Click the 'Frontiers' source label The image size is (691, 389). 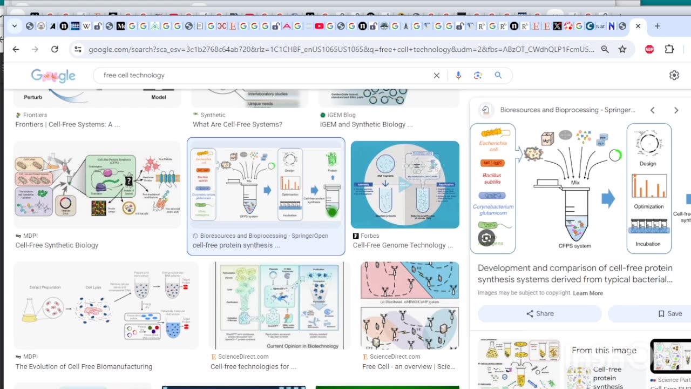pyautogui.click(x=35, y=115)
